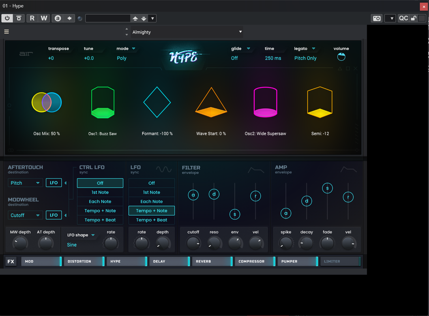This screenshot has height=316, width=429.
Task: Click the lock icon beside QC
Action: 414,18
